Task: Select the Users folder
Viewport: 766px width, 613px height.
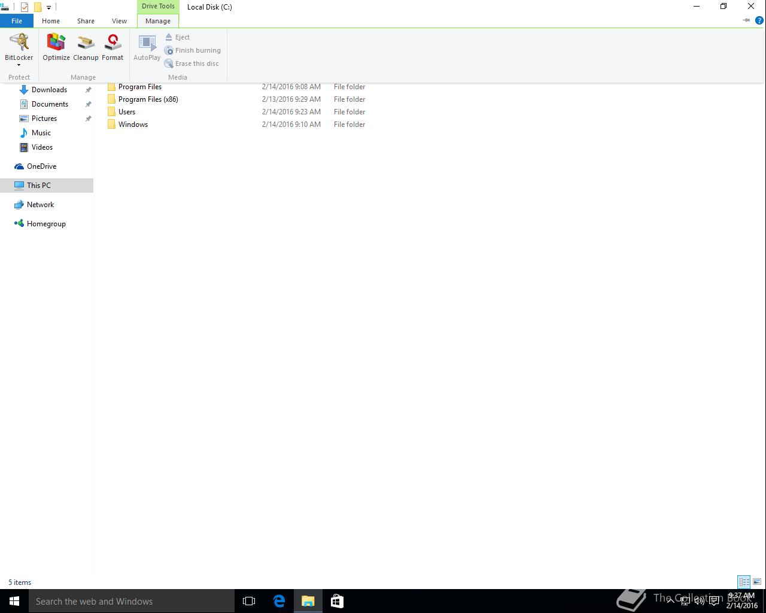Action: [127, 112]
